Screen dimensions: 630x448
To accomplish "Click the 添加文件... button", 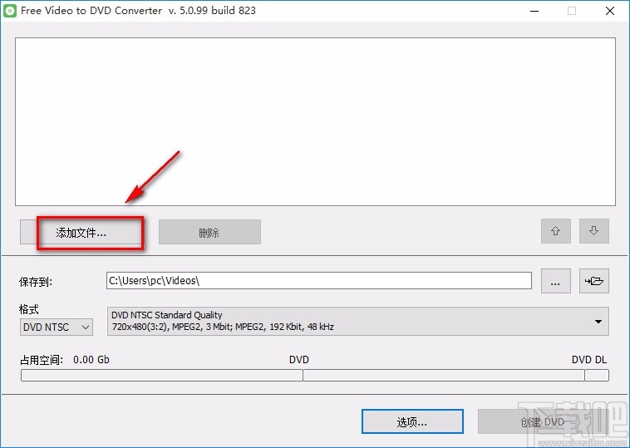I will pyautogui.click(x=81, y=232).
